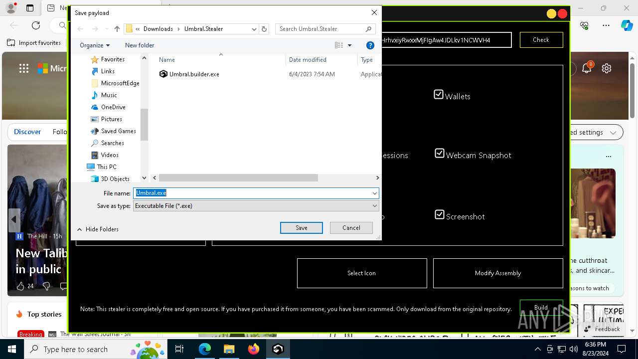Expand the Edge feed settings chevron

pyautogui.click(x=613, y=133)
